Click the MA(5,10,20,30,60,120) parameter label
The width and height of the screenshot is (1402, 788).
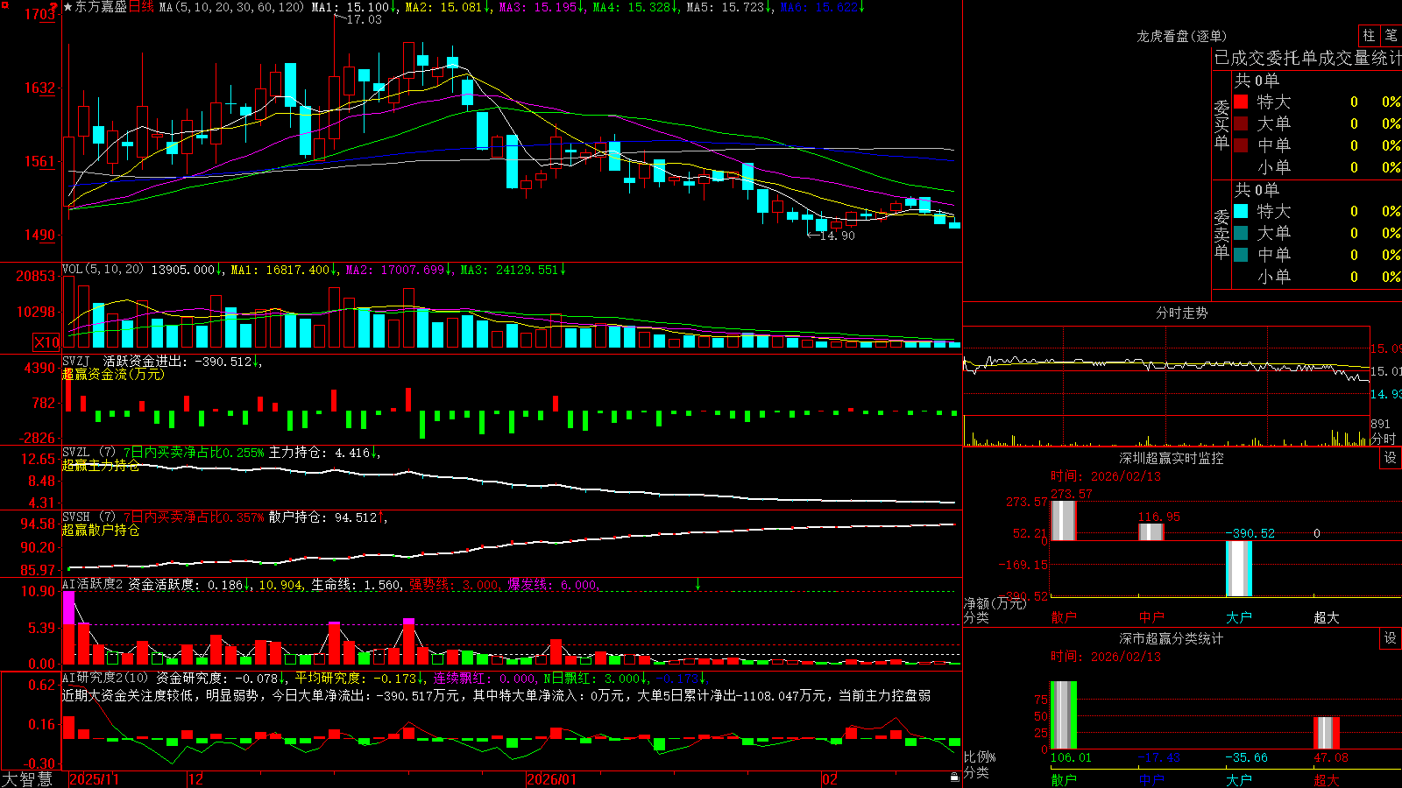[x=231, y=7]
